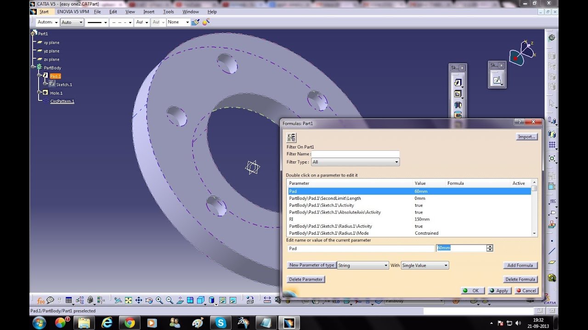Click the value spinner next to 60mm field
The image size is (588, 330).
point(490,248)
